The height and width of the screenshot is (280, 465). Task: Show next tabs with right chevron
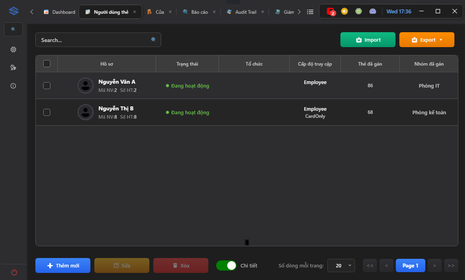(299, 12)
